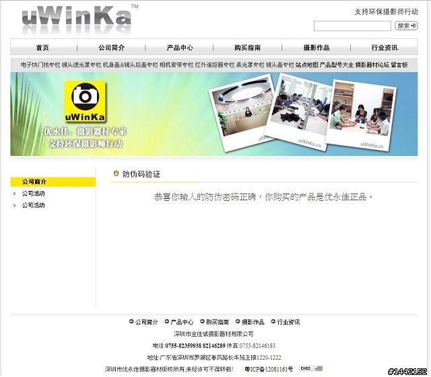The height and width of the screenshot is (377, 431).
Task: Go to the 红外遥控器专栏 link
Action: click(x=215, y=65)
